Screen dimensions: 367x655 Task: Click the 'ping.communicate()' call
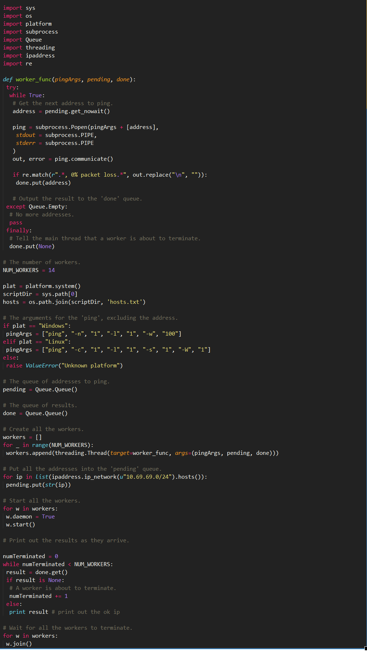point(84,159)
